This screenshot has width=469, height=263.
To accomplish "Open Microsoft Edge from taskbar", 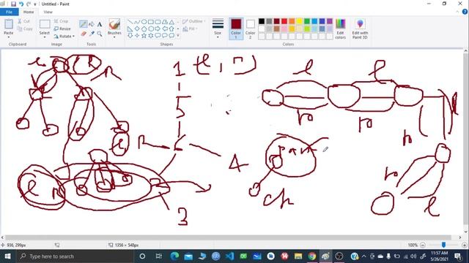I will click(174, 256).
